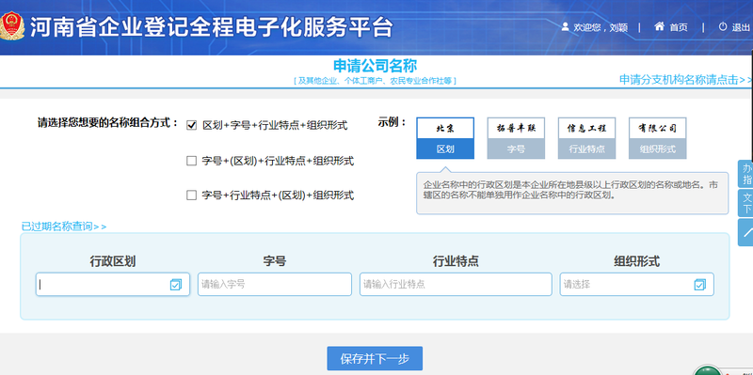Click 保存并下一步 button
Image resolution: width=753 pixels, height=375 pixels.
[375, 359]
